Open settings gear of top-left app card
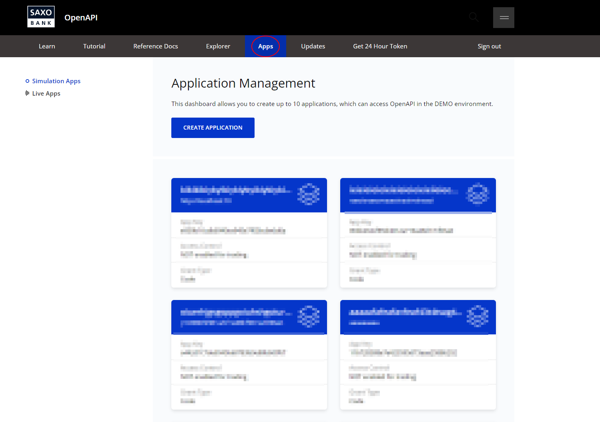This screenshot has width=600, height=422. point(309,194)
